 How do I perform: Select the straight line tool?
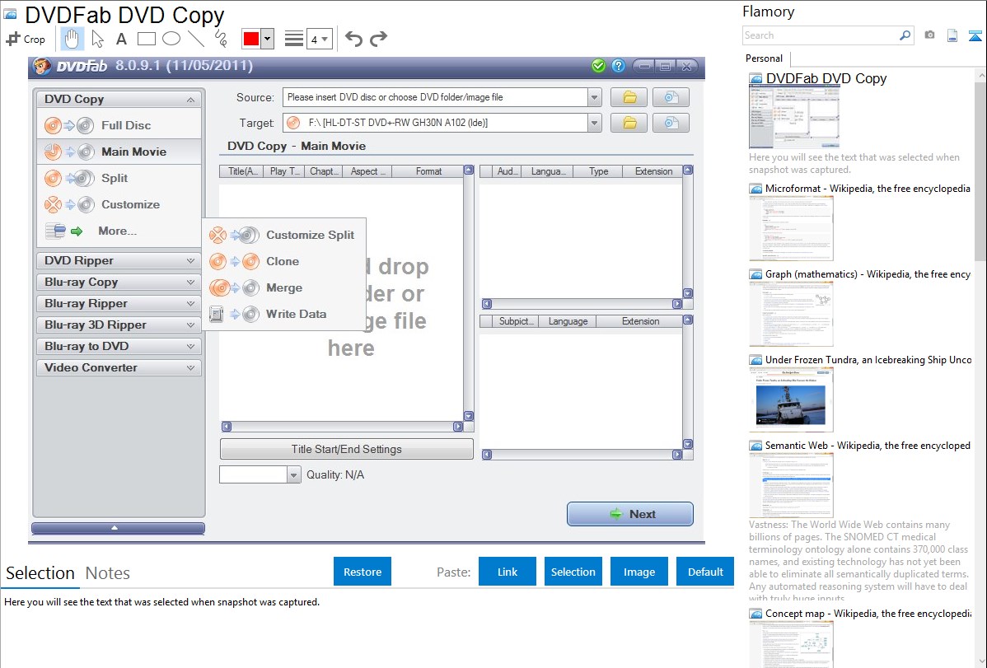point(196,39)
